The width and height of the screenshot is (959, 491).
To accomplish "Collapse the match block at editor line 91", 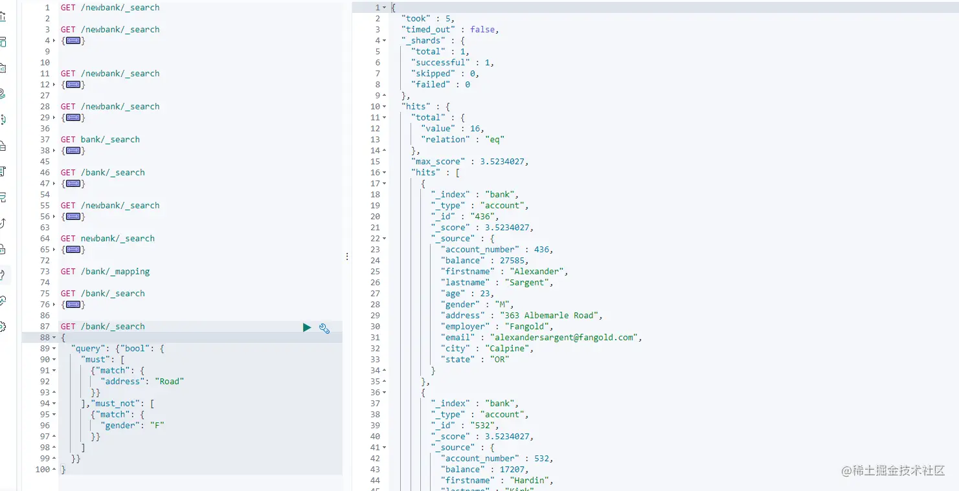I will (x=54, y=371).
